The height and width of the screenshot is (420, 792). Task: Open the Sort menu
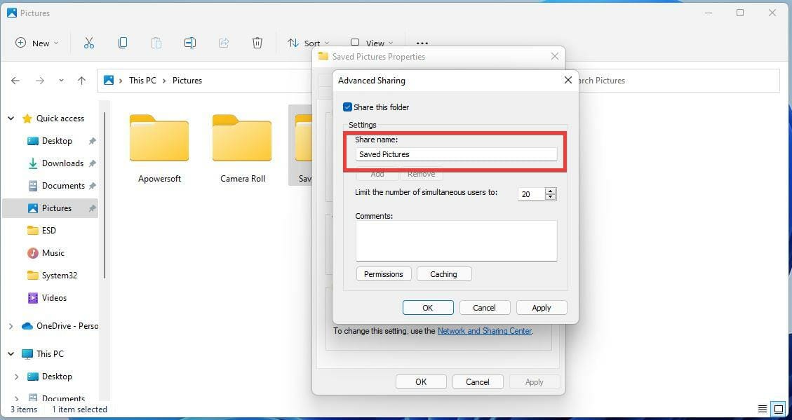[308, 43]
